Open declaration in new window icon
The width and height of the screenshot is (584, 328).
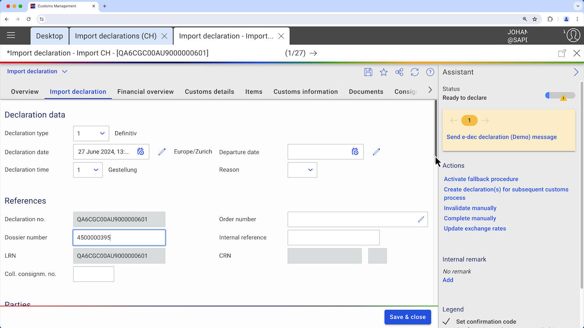click(562, 53)
